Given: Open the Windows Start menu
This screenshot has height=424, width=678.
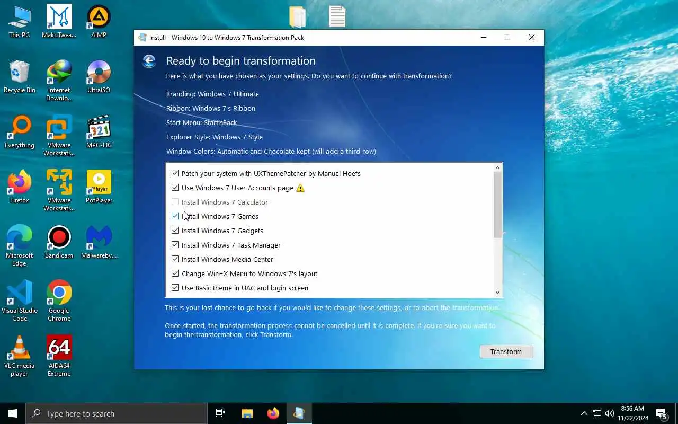Looking at the screenshot, I should 13,413.
